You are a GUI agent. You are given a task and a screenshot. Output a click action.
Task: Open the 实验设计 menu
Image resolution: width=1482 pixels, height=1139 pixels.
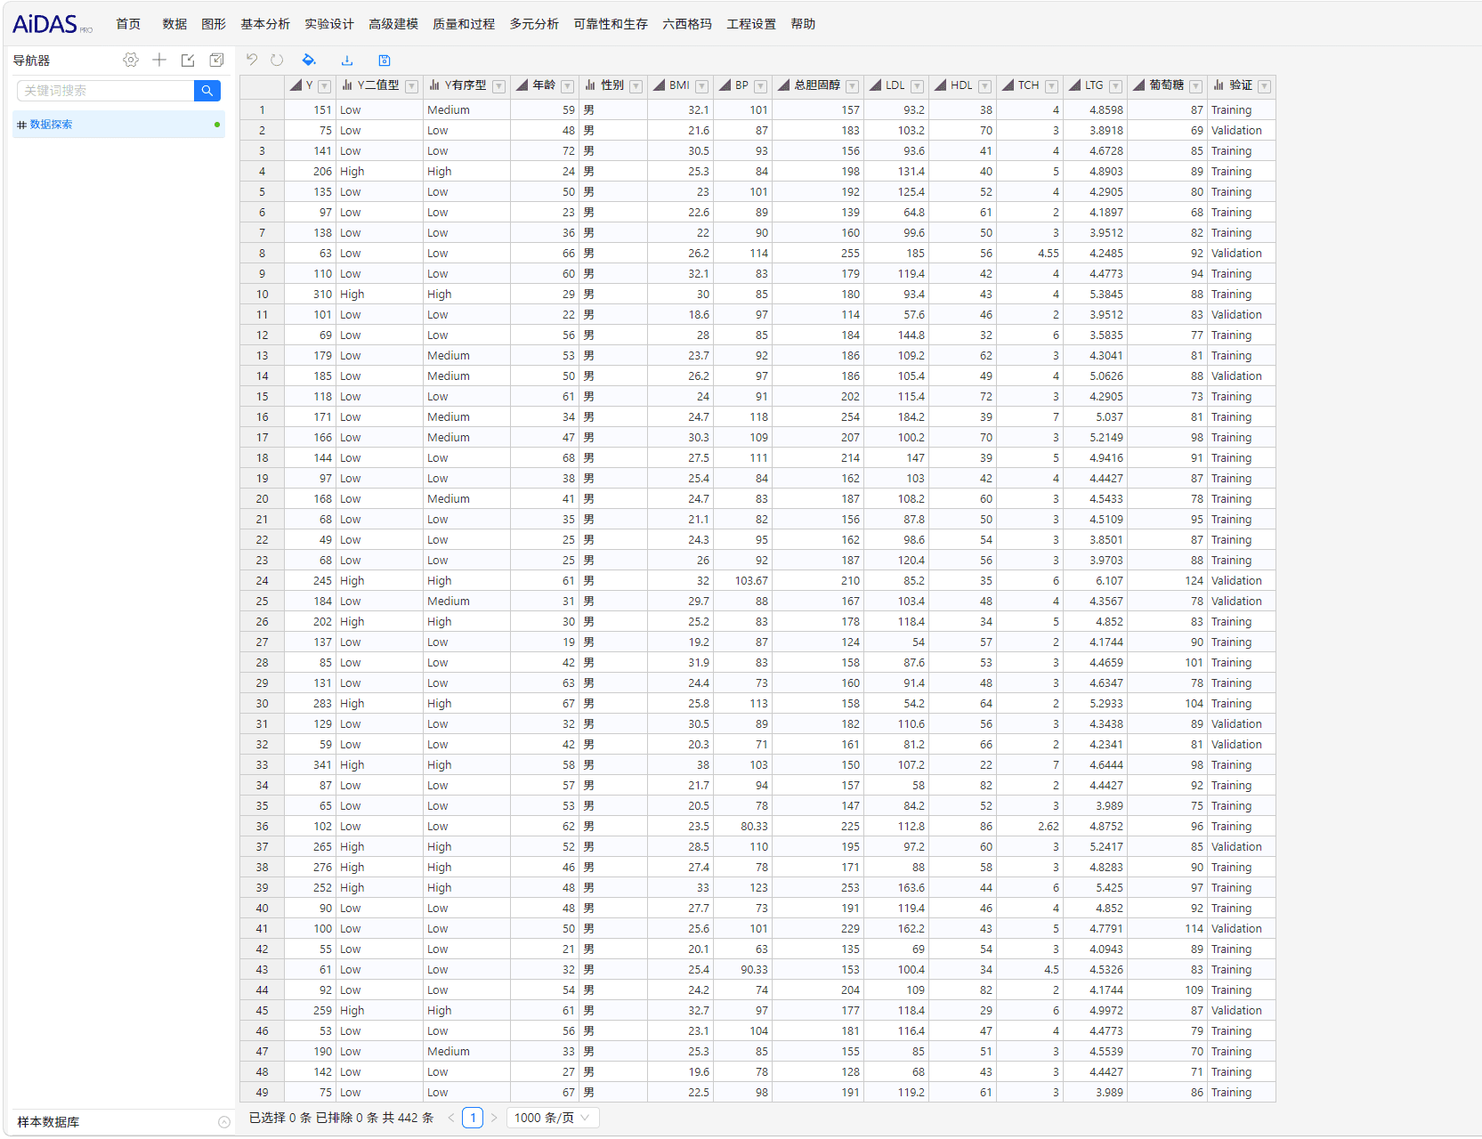(x=329, y=24)
